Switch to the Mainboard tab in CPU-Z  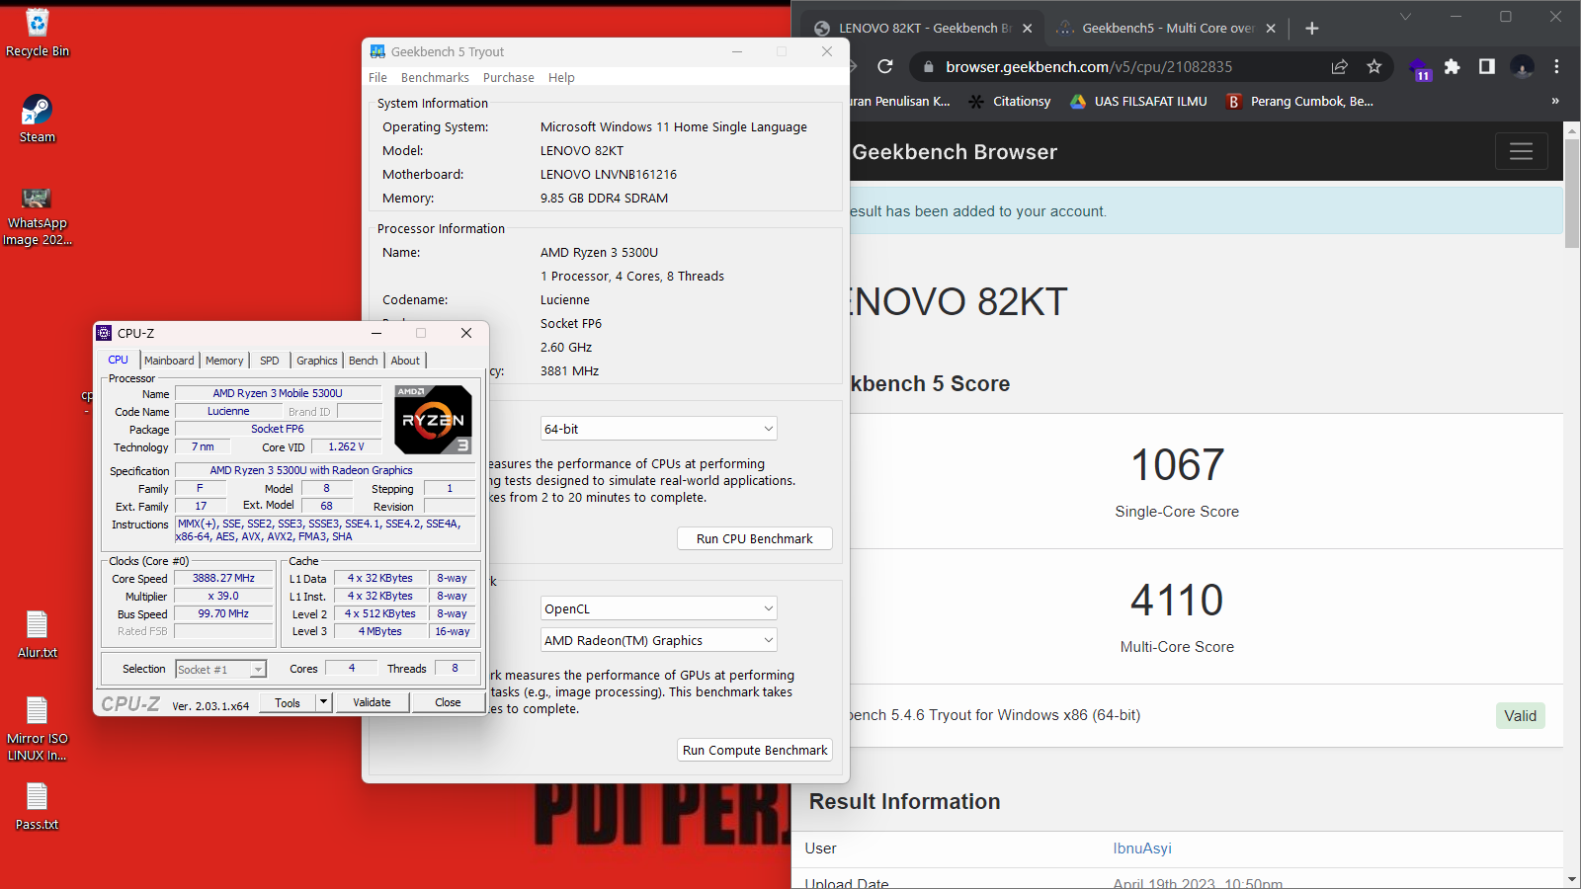coord(169,361)
